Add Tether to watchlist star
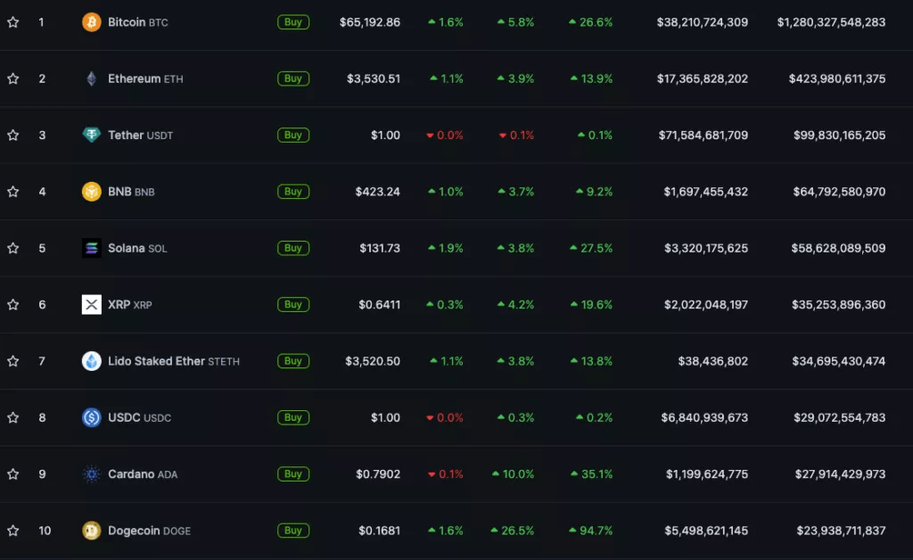 point(12,135)
